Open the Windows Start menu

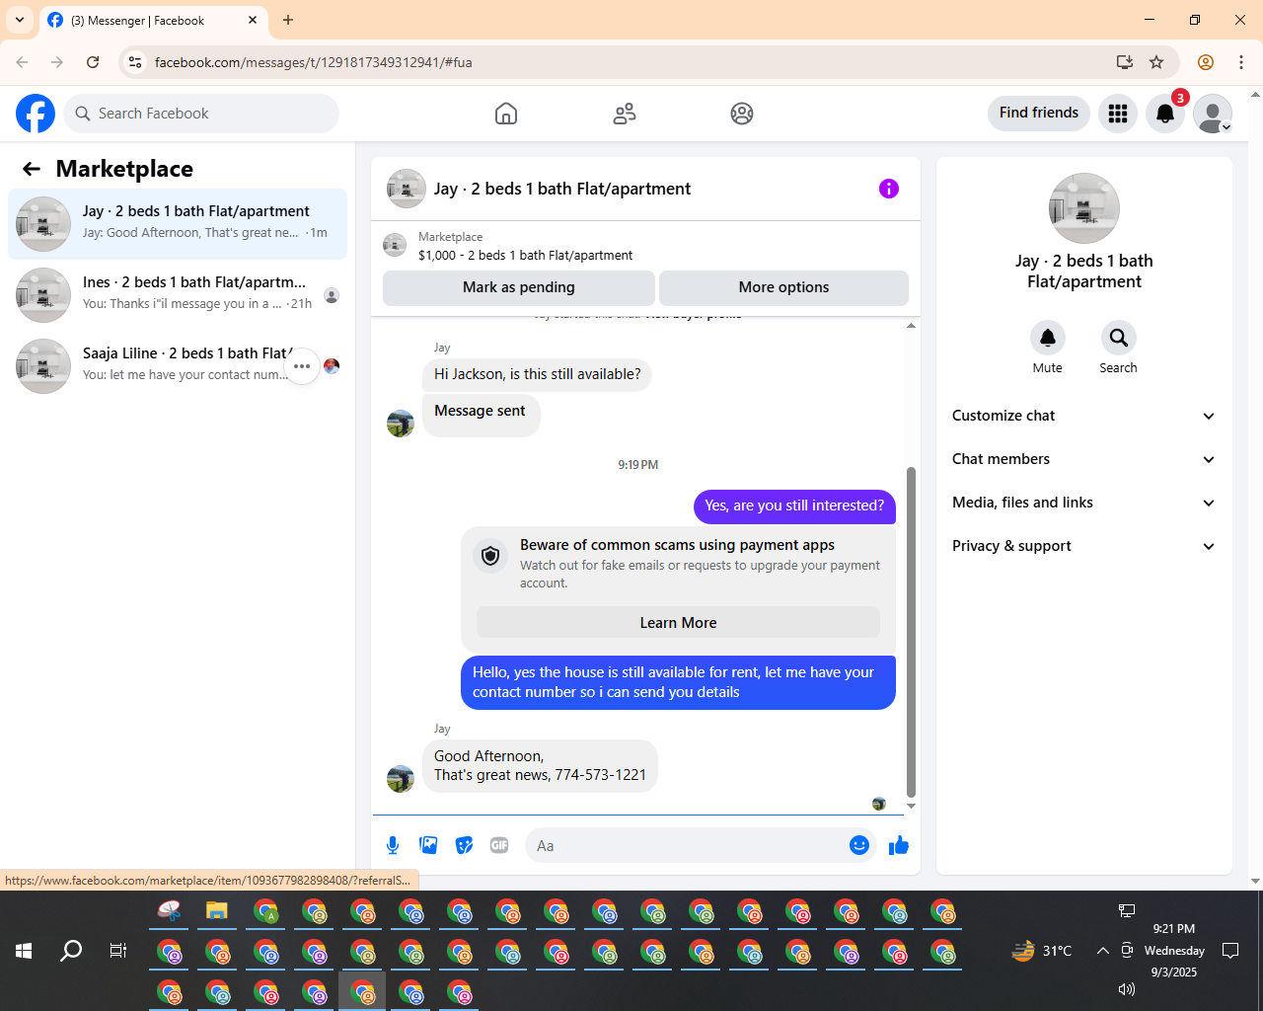pos(24,951)
